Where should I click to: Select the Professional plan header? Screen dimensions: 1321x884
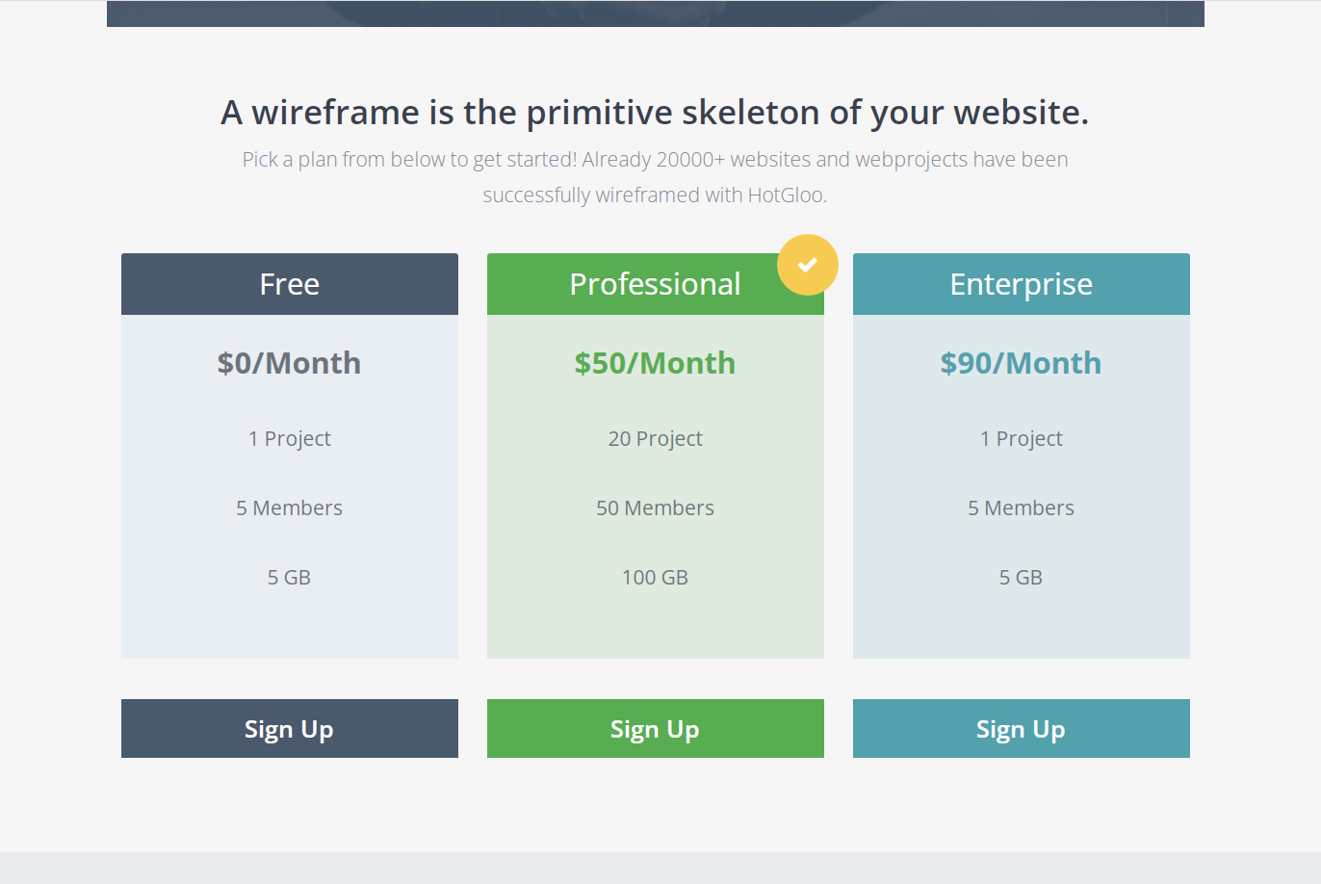coord(655,284)
